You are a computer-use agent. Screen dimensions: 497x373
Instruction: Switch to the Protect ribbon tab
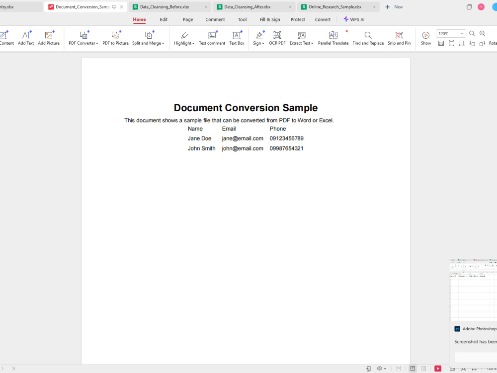click(298, 20)
